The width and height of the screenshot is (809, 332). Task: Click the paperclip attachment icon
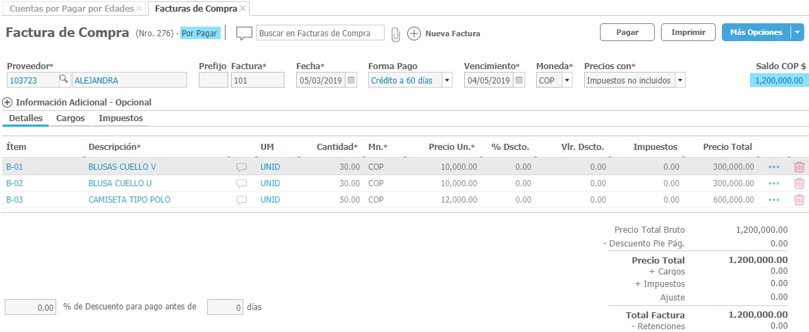(396, 34)
